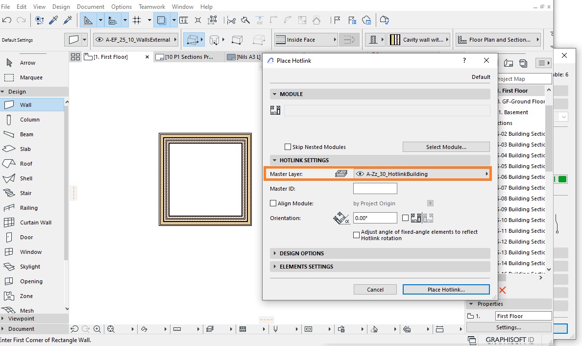Select the Marquee tool

31,77
